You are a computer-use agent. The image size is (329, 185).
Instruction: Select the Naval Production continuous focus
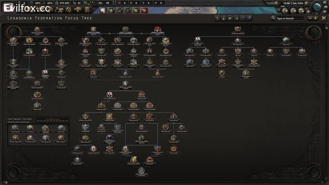point(15,128)
